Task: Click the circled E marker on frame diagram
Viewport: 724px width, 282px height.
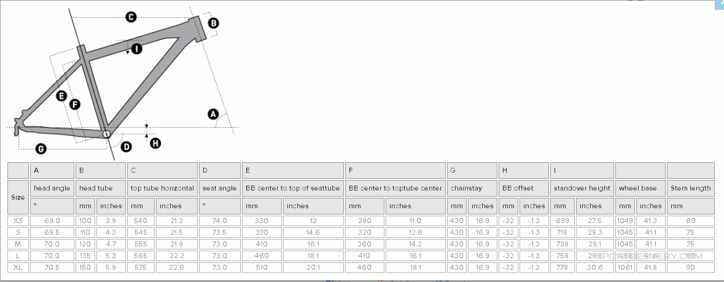Action: click(x=61, y=95)
